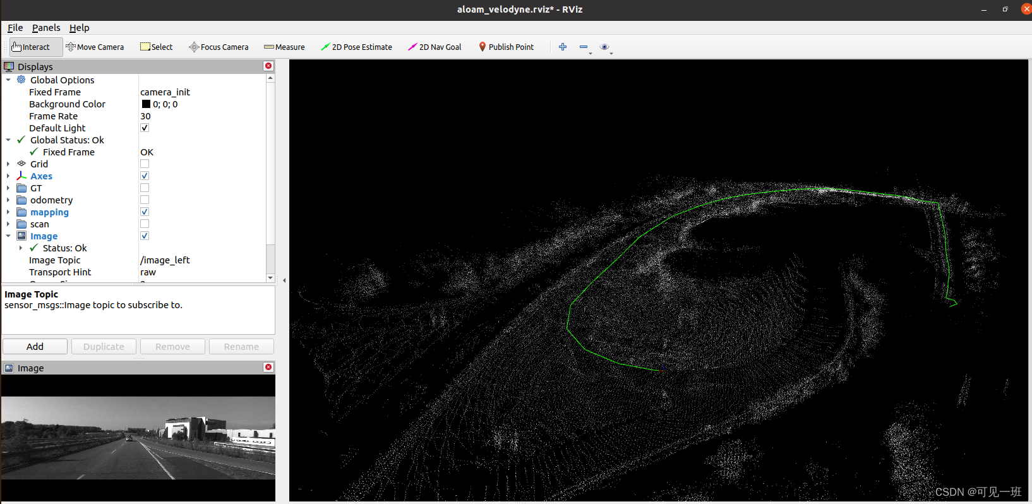1032x504 pixels.
Task: Click the mapping folder icon
Action: pyautogui.click(x=21, y=212)
